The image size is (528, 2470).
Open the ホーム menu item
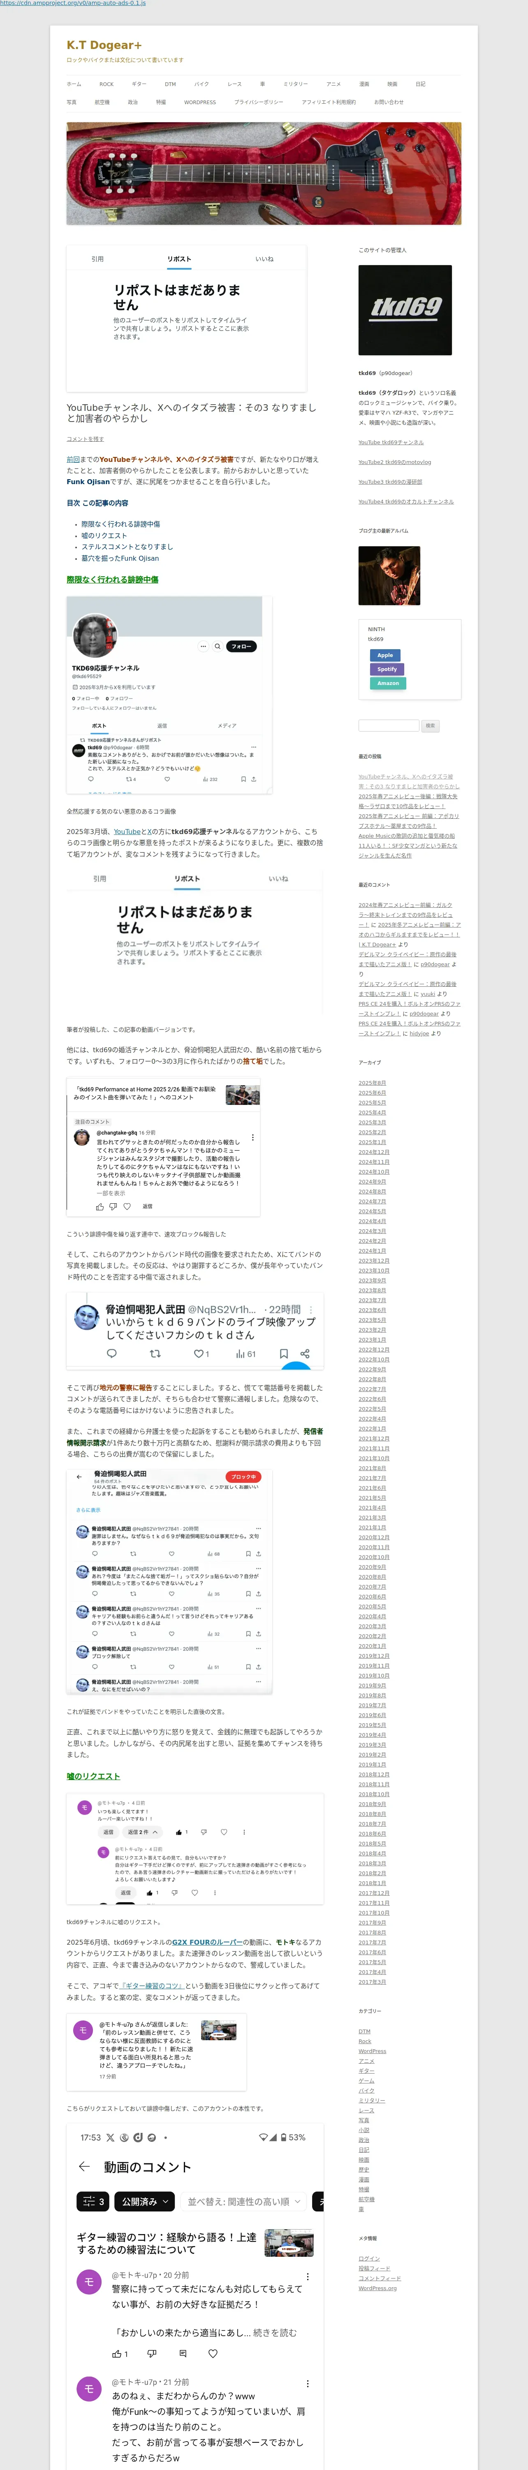(x=74, y=84)
